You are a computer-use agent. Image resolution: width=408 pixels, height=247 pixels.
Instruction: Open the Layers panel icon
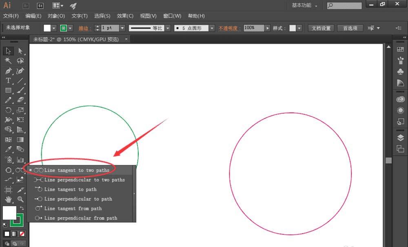401,138
